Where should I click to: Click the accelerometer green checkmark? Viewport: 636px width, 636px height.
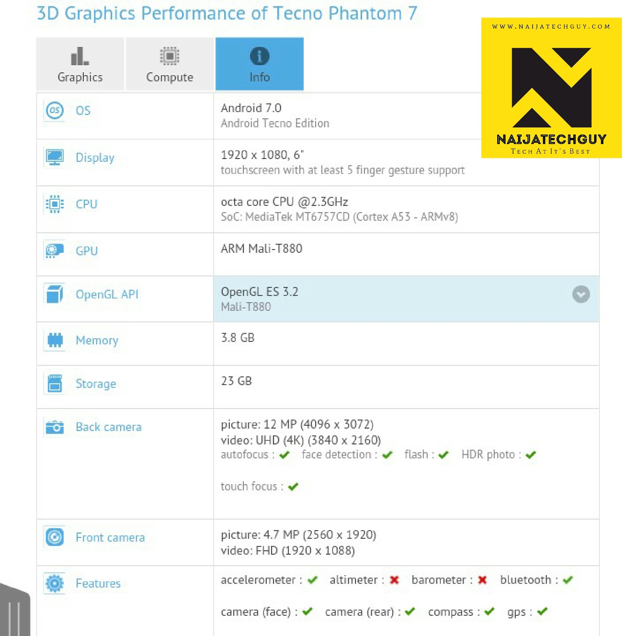tap(312, 580)
